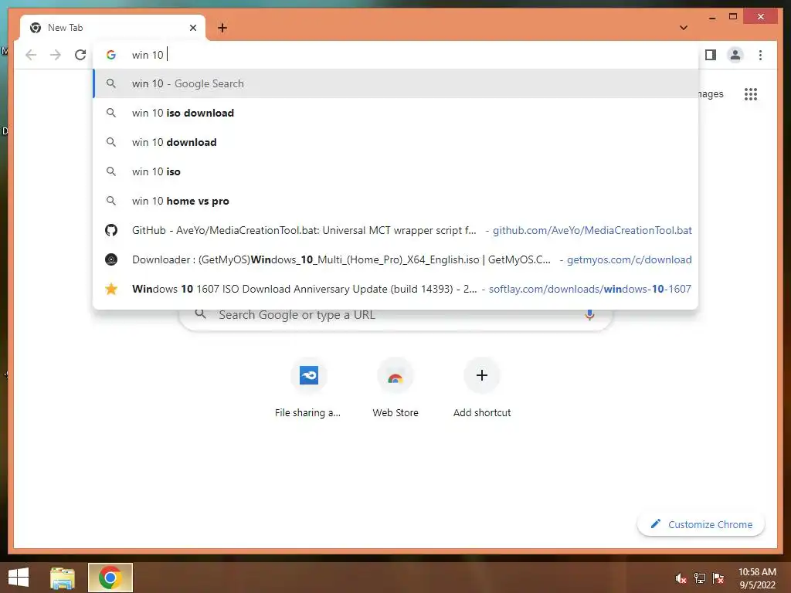Open File Explorer from the taskbar
Screen dimensions: 791x593
click(63, 578)
